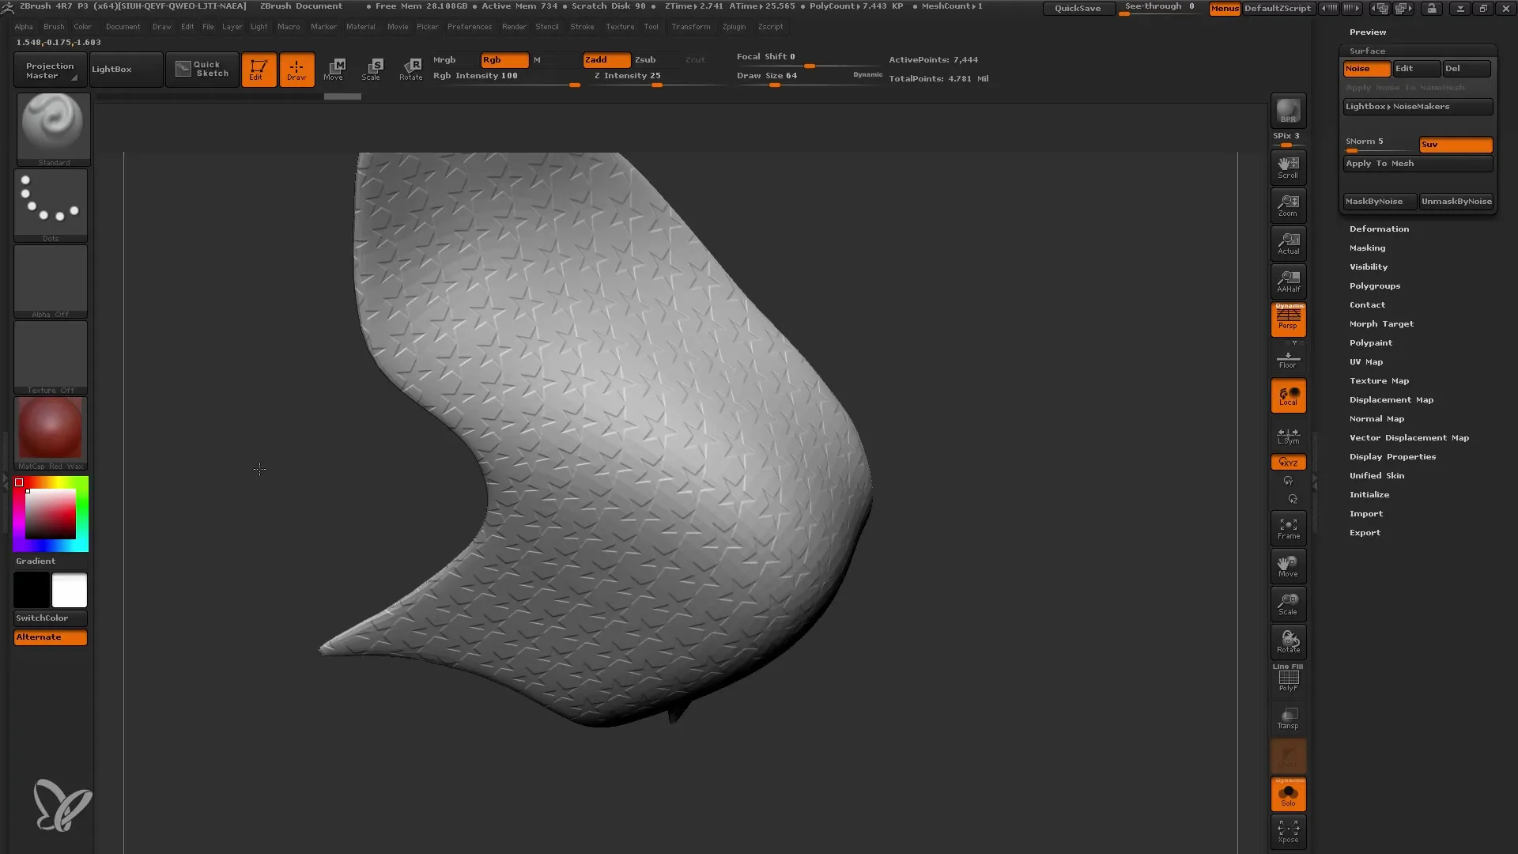1518x854 pixels.
Task: Adjust the Draw Size slider
Action: tap(809, 77)
